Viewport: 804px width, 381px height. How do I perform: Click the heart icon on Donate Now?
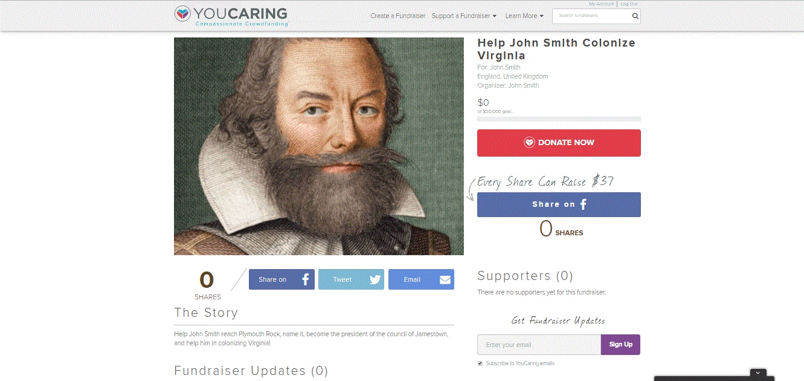[x=529, y=143]
